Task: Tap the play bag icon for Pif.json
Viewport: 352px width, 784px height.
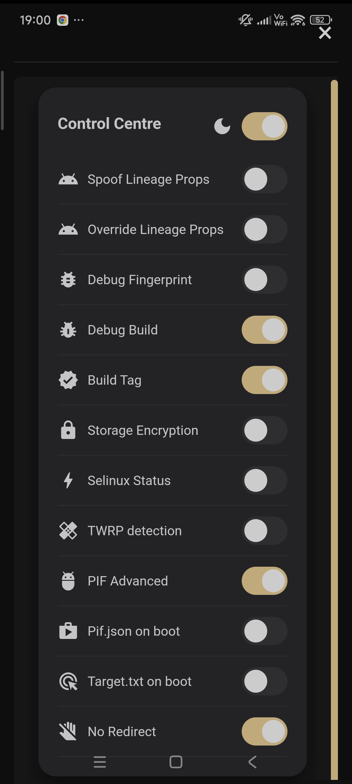Action: coord(68,631)
